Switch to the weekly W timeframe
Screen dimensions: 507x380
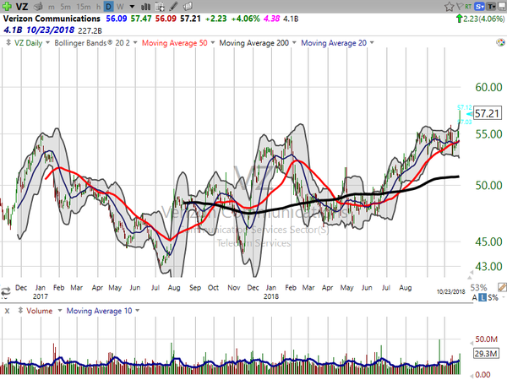tap(120, 7)
